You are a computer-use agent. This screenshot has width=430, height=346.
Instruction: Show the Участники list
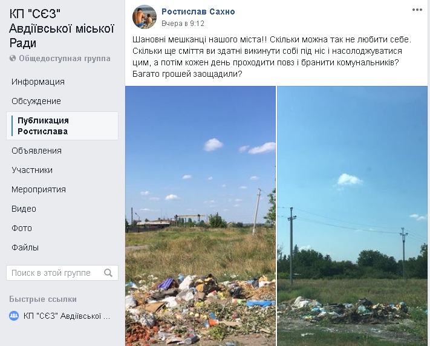tap(32, 170)
